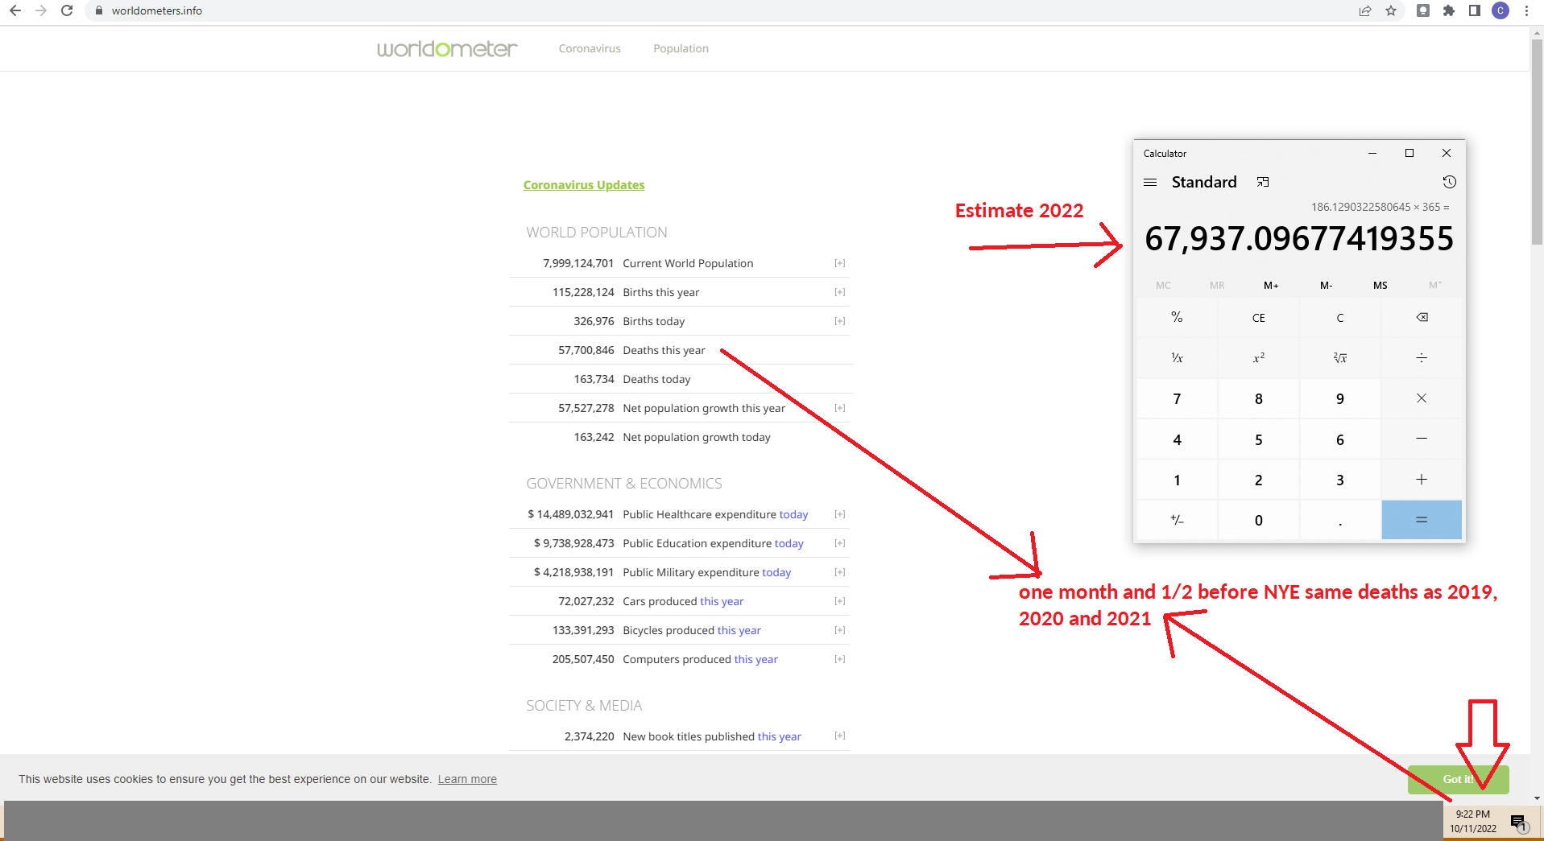Open the Coronavirus Updates link
This screenshot has height=841, width=1544.
584,185
